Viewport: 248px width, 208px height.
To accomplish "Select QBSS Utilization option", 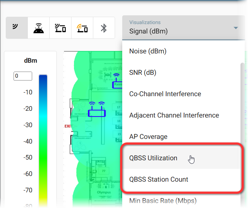I will click(x=153, y=158).
